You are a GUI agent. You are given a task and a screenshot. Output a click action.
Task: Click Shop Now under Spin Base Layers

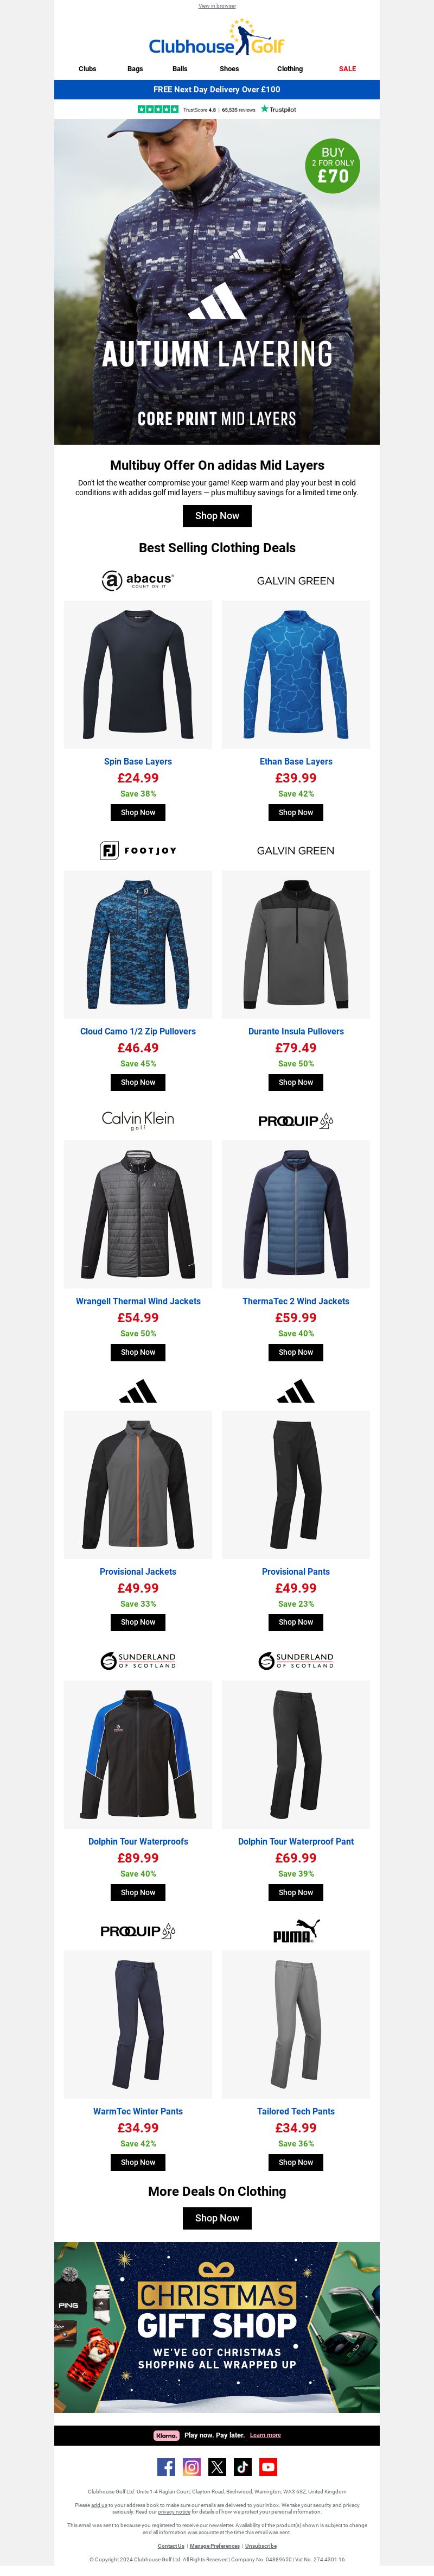[138, 812]
